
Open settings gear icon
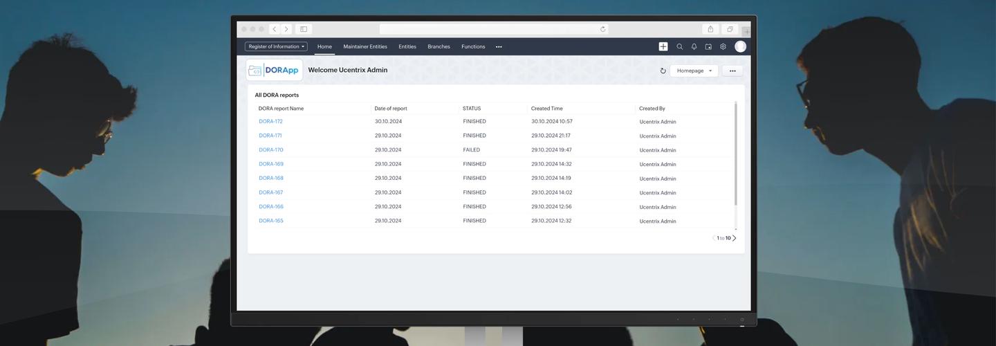723,46
